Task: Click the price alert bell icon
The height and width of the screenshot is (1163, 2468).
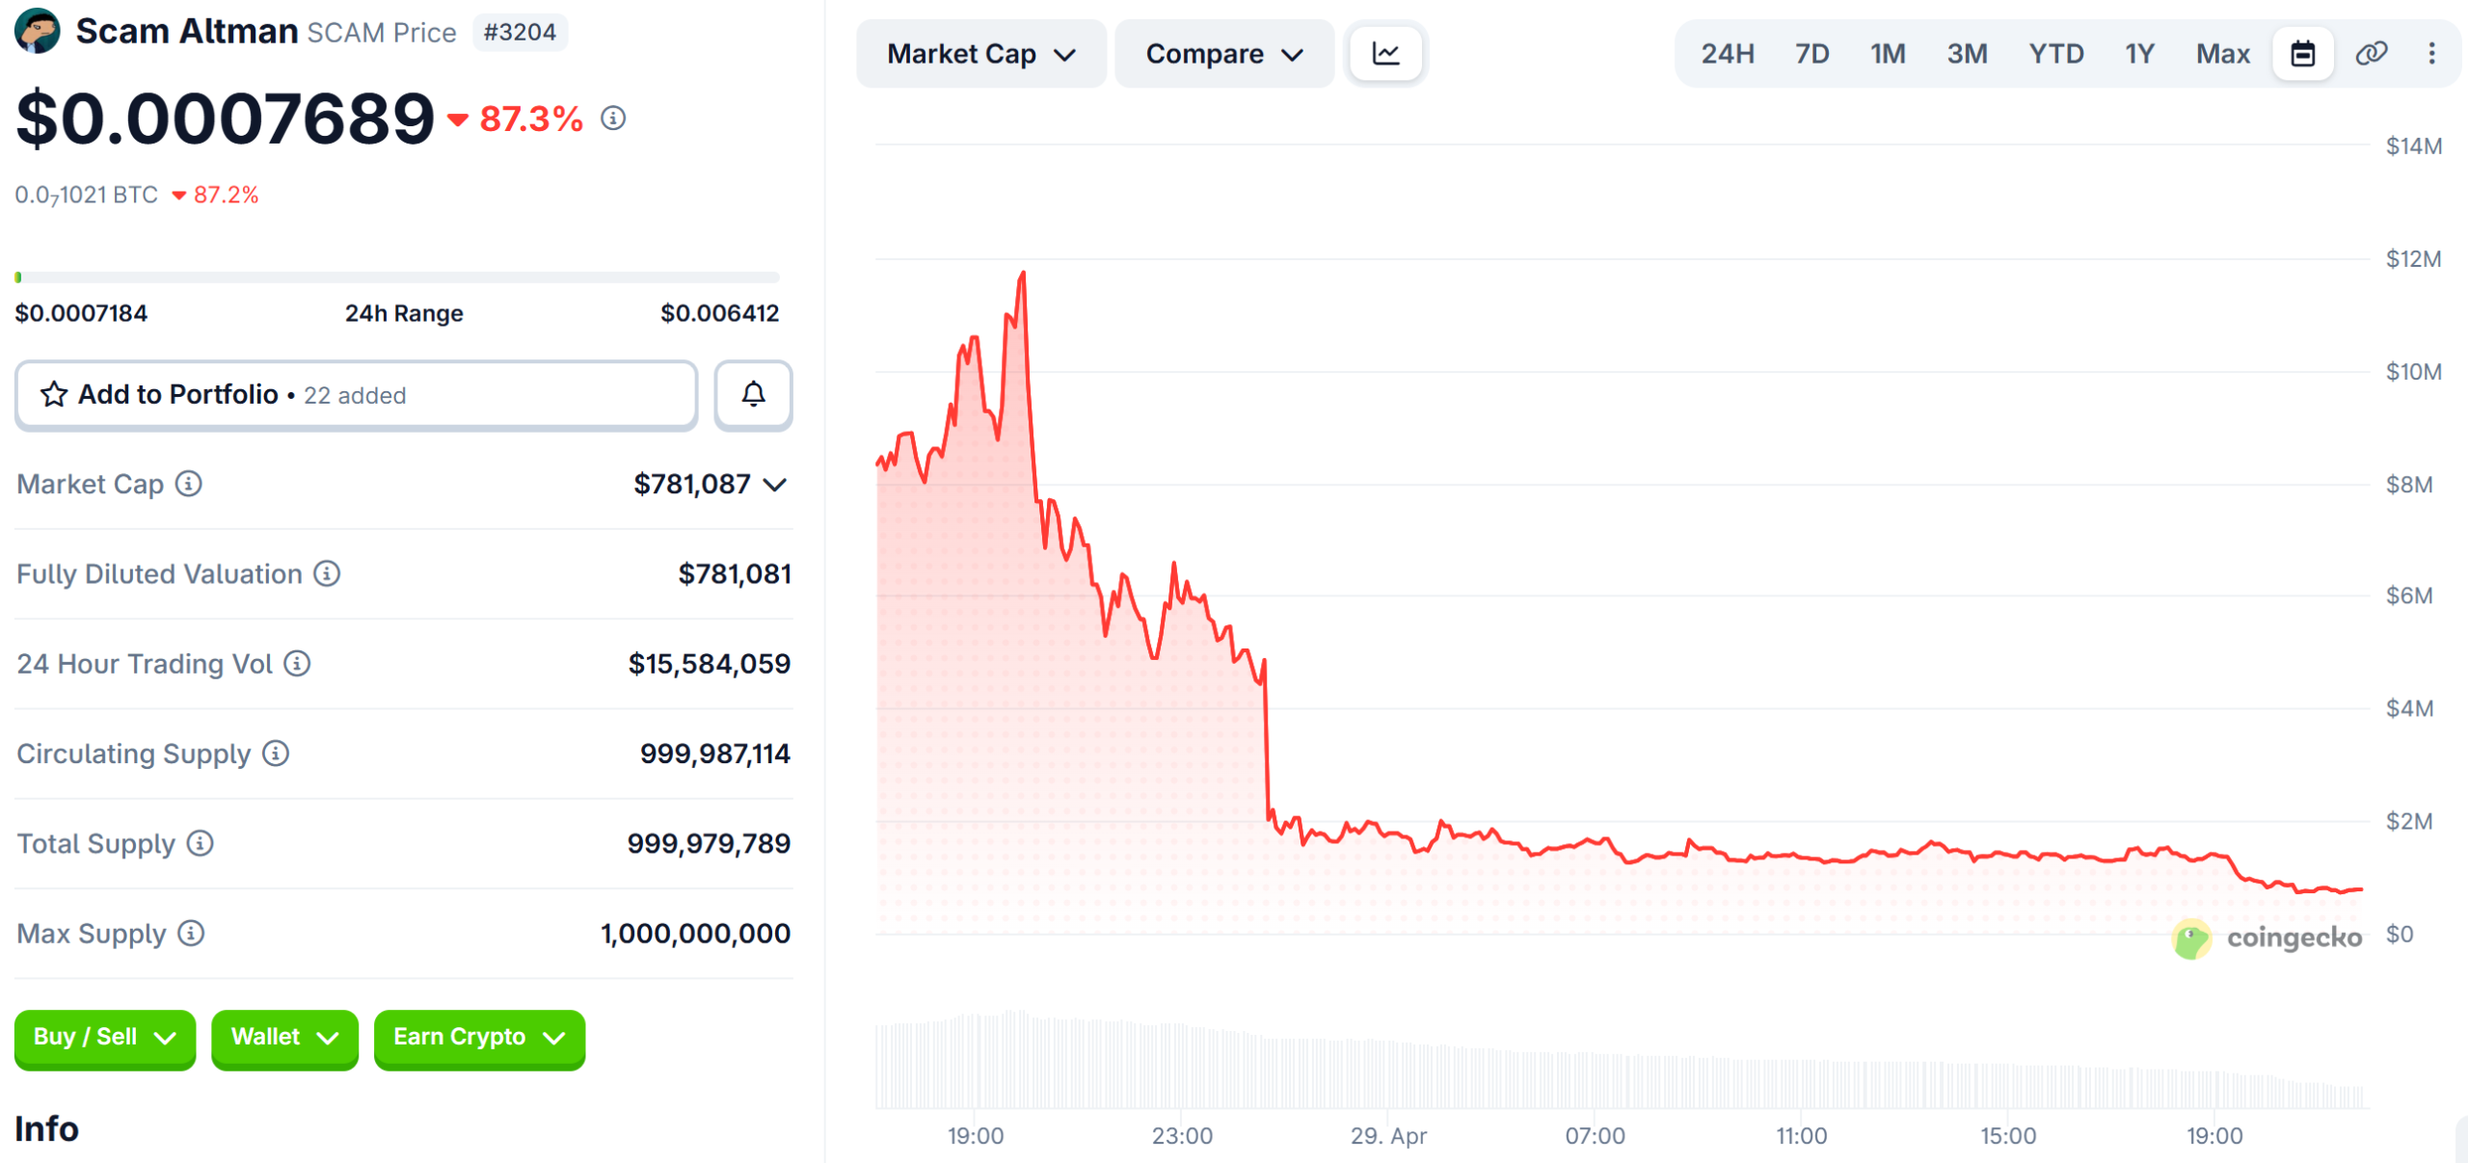Action: pyautogui.click(x=753, y=394)
